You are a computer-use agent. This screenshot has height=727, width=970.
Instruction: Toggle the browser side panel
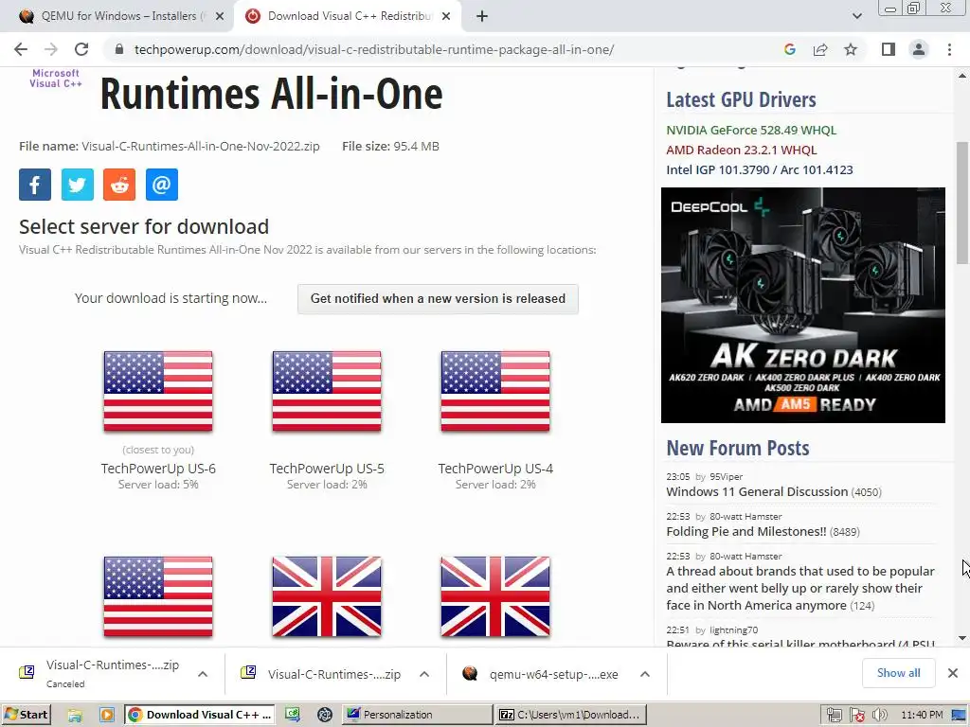coord(889,49)
